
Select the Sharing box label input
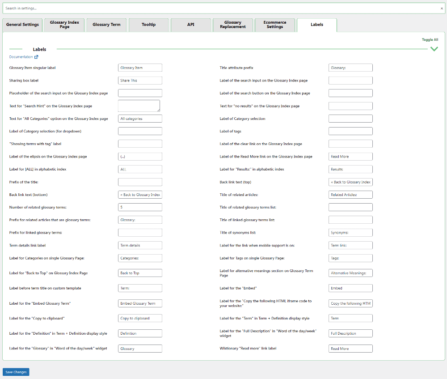click(x=140, y=81)
